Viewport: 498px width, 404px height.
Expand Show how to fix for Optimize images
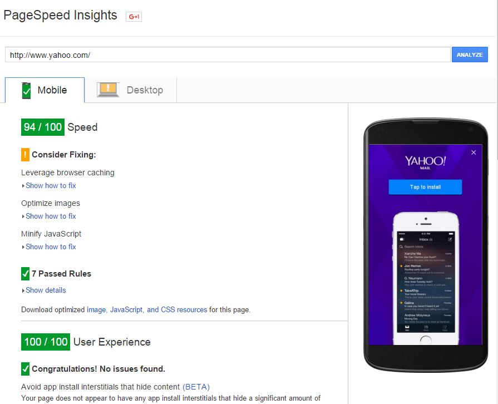tap(51, 216)
